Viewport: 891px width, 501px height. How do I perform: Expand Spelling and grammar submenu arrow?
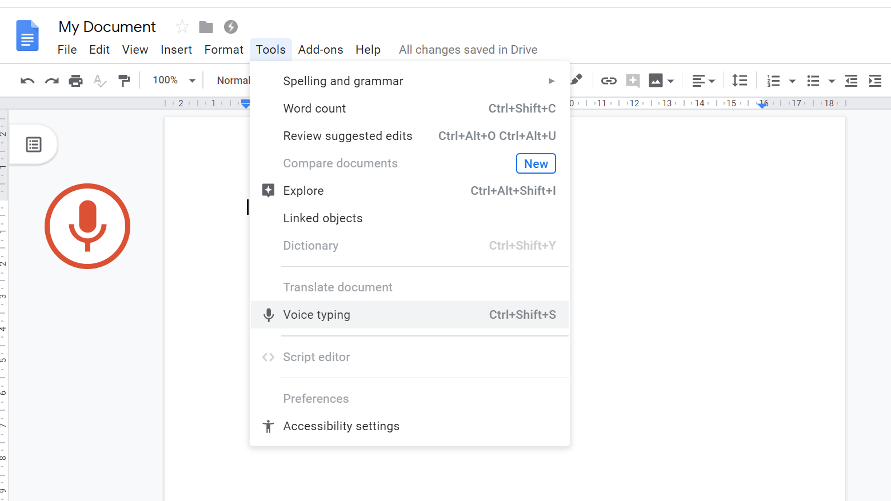552,81
